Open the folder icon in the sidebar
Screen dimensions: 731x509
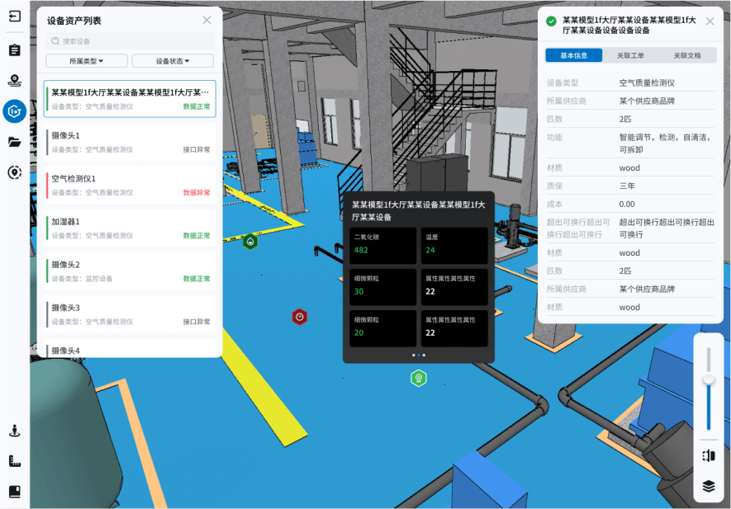tap(14, 142)
